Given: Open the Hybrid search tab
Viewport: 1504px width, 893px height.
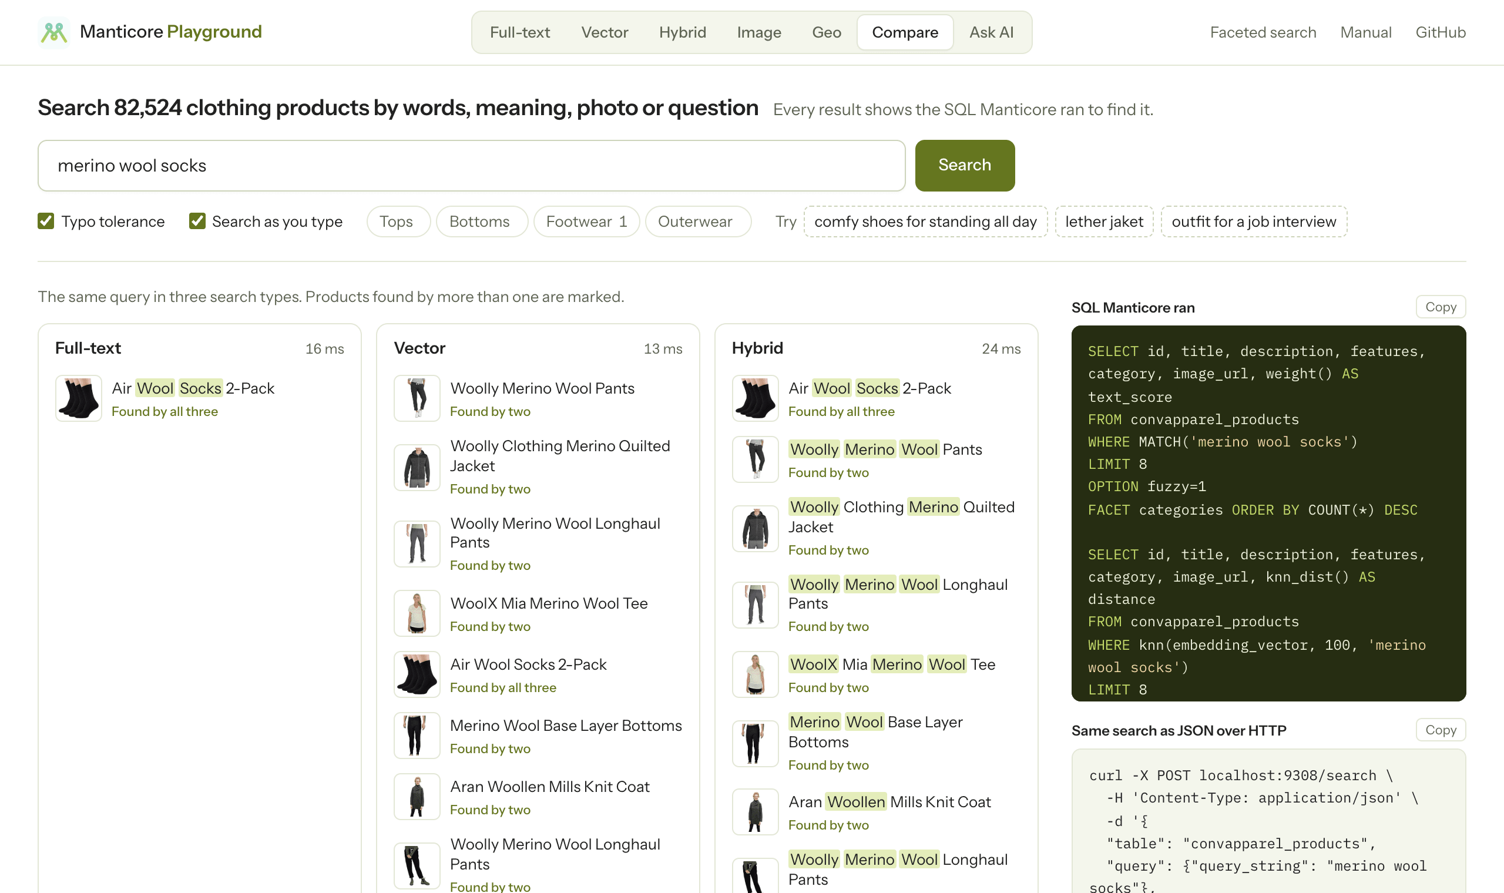Looking at the screenshot, I should [x=682, y=32].
